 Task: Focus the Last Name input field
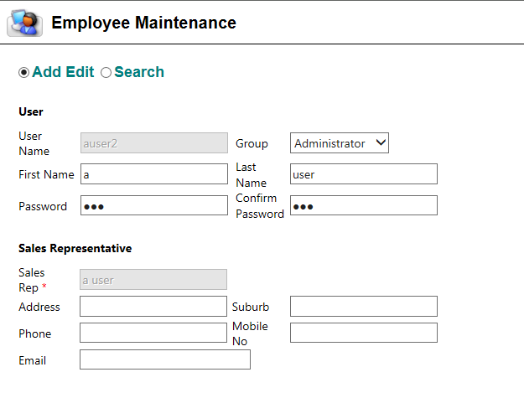(x=364, y=173)
